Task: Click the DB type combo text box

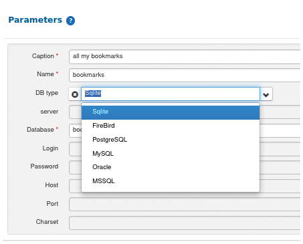Action: pyautogui.click(x=171, y=94)
